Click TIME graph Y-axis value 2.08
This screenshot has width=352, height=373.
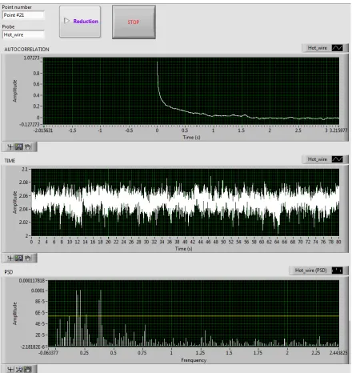23,182
